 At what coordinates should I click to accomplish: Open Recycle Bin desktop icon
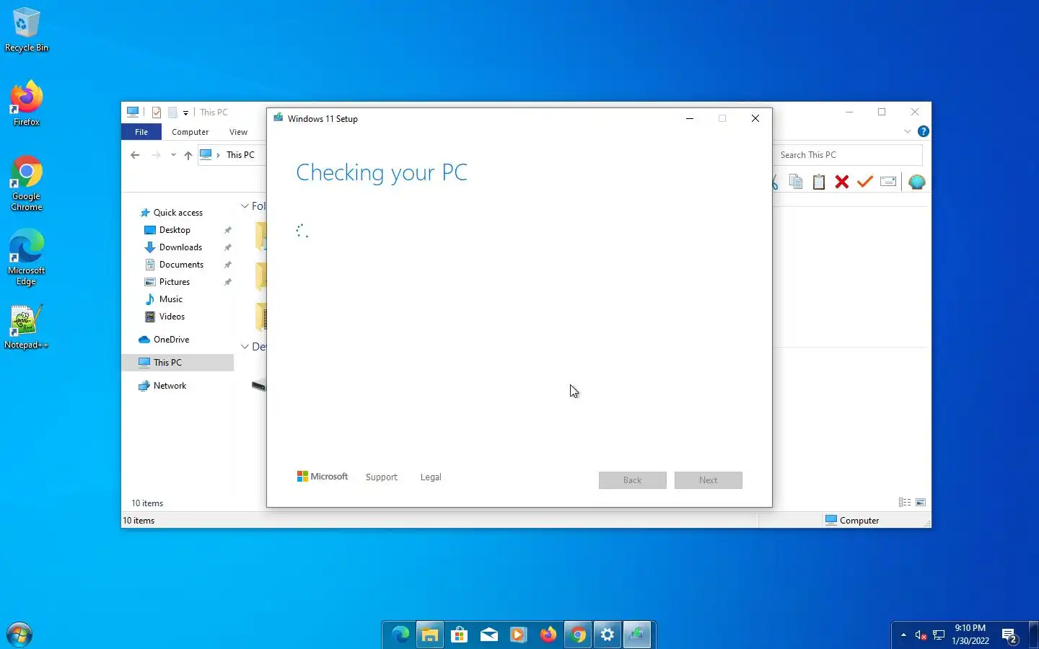[x=27, y=30]
